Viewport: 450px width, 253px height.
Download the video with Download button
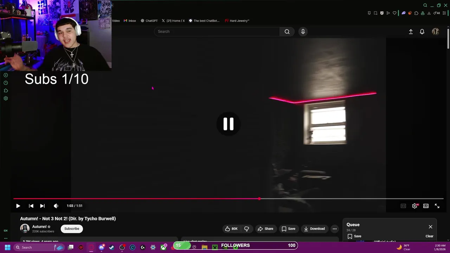point(314,229)
